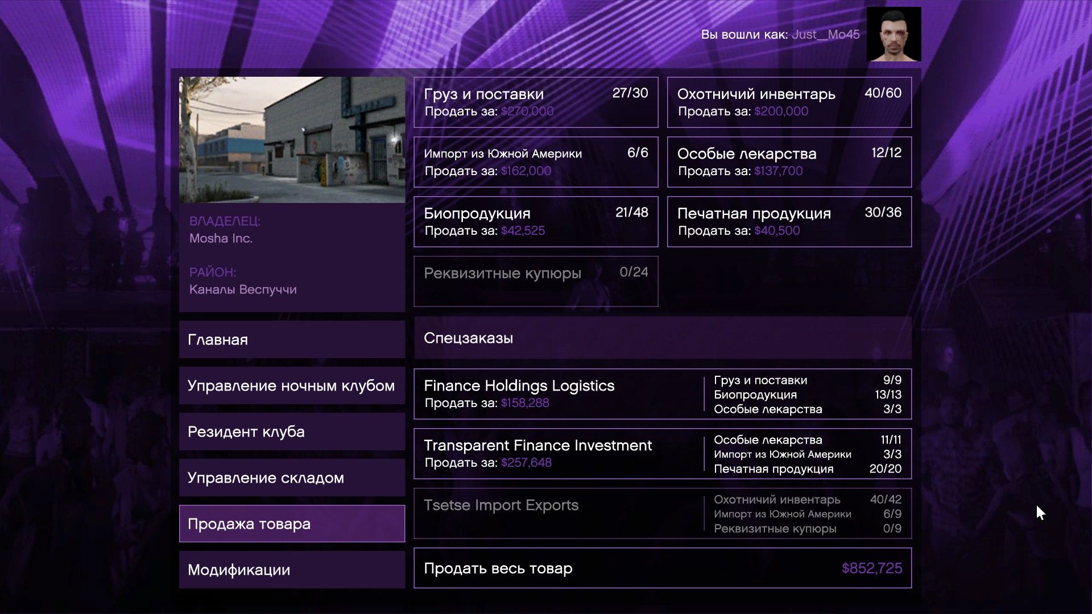1092x614 pixels.
Task: Sell Finance Holdings Logistics special order
Action: 663,394
